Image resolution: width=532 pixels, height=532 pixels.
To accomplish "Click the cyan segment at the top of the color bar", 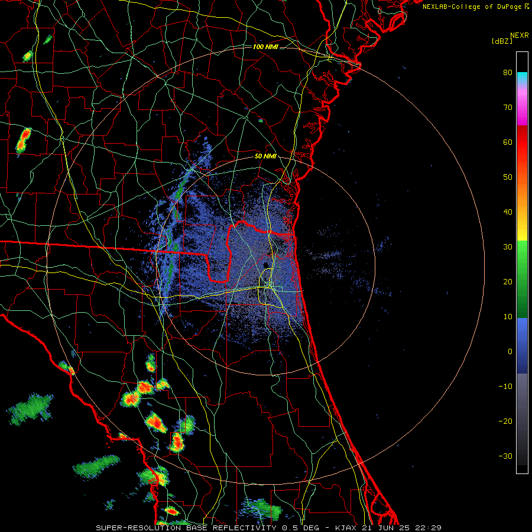I will coord(522,77).
